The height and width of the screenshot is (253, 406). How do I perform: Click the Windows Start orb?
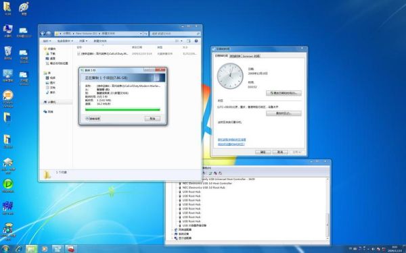(5, 249)
